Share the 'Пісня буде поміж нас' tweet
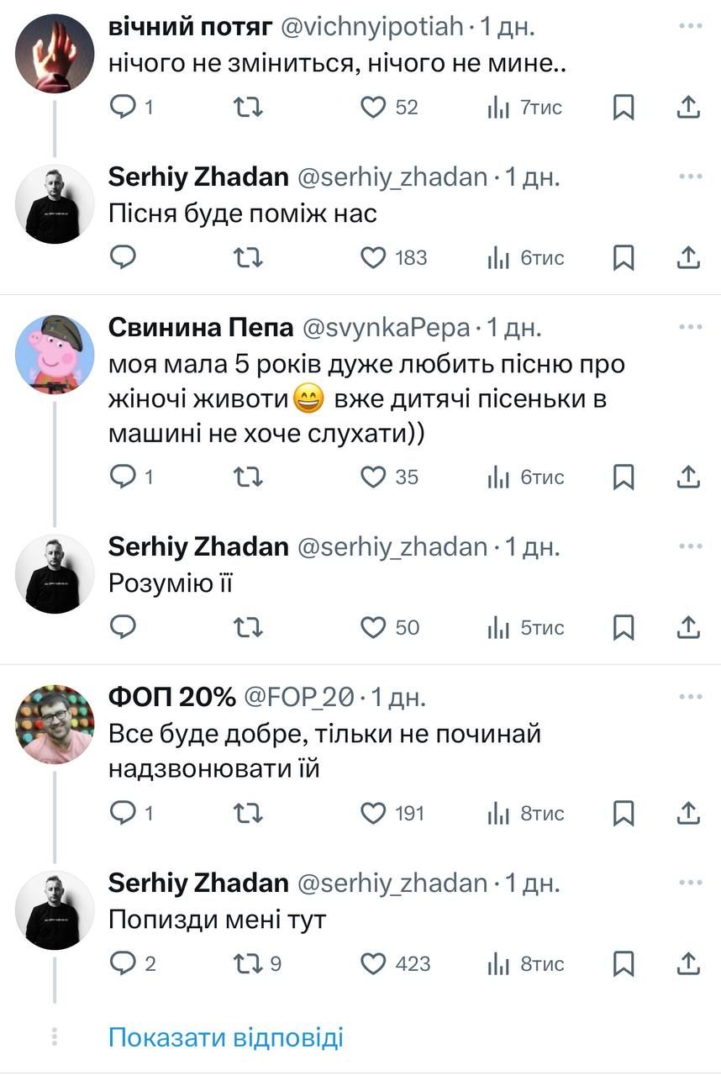721x1076 pixels. pos(688,257)
